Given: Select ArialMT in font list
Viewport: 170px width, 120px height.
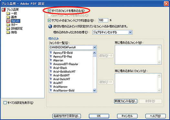Looking at the screenshot, I should point(58,83).
